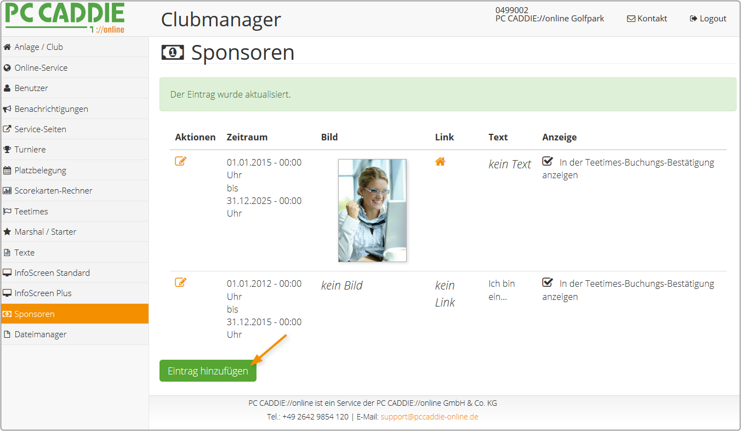Click the Sponsoren page heading

243,53
